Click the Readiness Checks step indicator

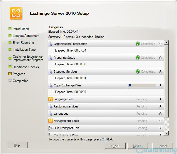click(10, 67)
